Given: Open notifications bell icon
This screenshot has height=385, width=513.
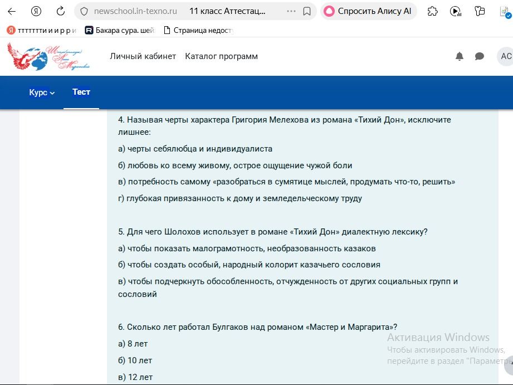Looking at the screenshot, I should tap(460, 56).
